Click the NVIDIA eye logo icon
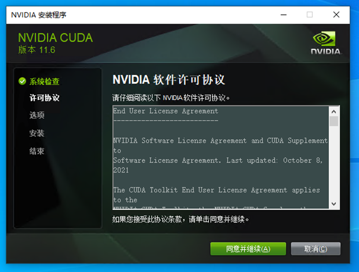Image resolution: width=359 pixels, height=272 pixels. pos(324,39)
